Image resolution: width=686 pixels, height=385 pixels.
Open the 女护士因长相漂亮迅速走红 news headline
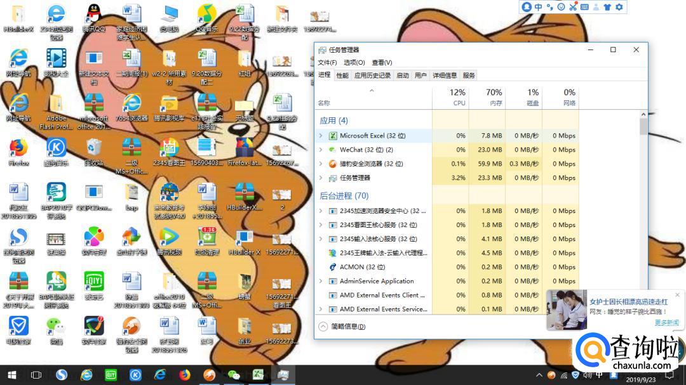[x=629, y=301]
